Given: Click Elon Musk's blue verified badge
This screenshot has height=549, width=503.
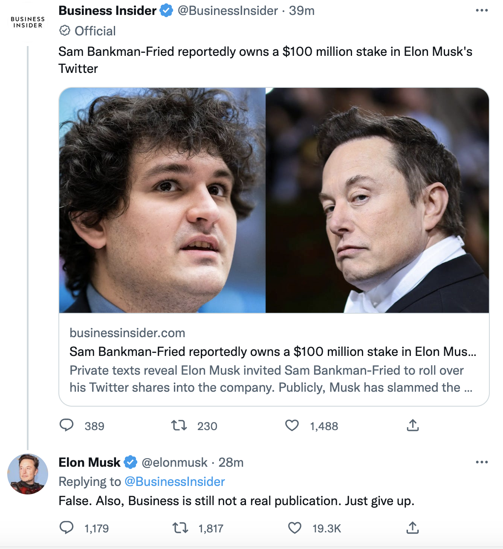Looking at the screenshot, I should (130, 462).
